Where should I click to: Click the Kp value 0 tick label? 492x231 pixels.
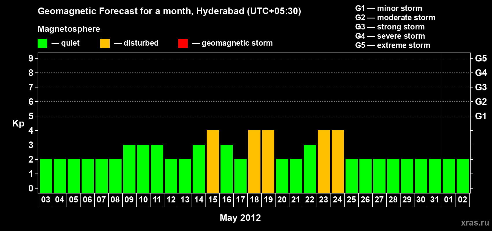tap(31, 188)
